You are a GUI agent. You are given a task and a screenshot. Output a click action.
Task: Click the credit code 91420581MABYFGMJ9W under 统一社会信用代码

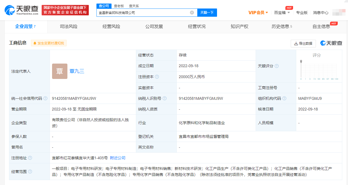[74, 98]
